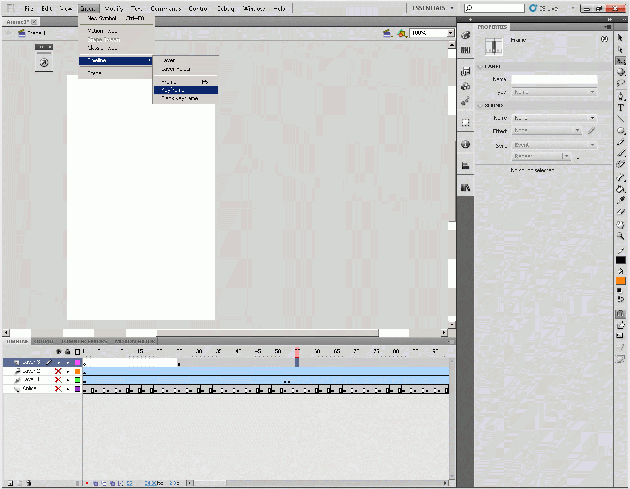Image resolution: width=630 pixels, height=489 pixels.
Task: Open the Modify menu
Action: pyautogui.click(x=114, y=9)
